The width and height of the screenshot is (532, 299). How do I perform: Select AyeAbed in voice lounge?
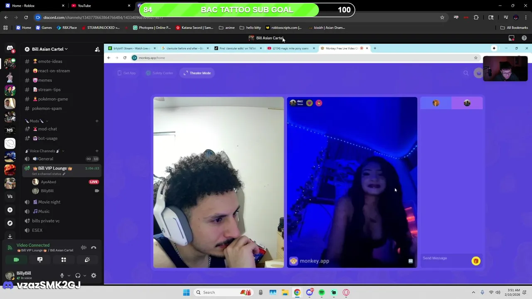(x=66, y=182)
